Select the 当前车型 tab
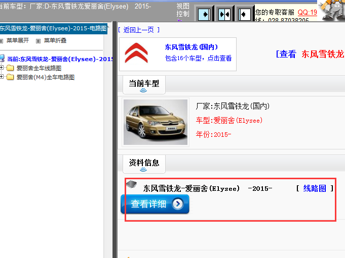The height and width of the screenshot is (258, 345). tap(144, 85)
